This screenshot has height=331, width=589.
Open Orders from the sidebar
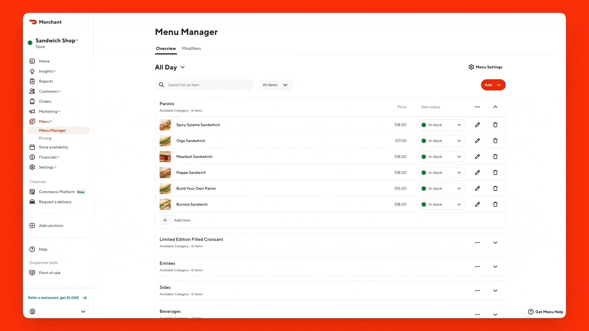pos(45,101)
